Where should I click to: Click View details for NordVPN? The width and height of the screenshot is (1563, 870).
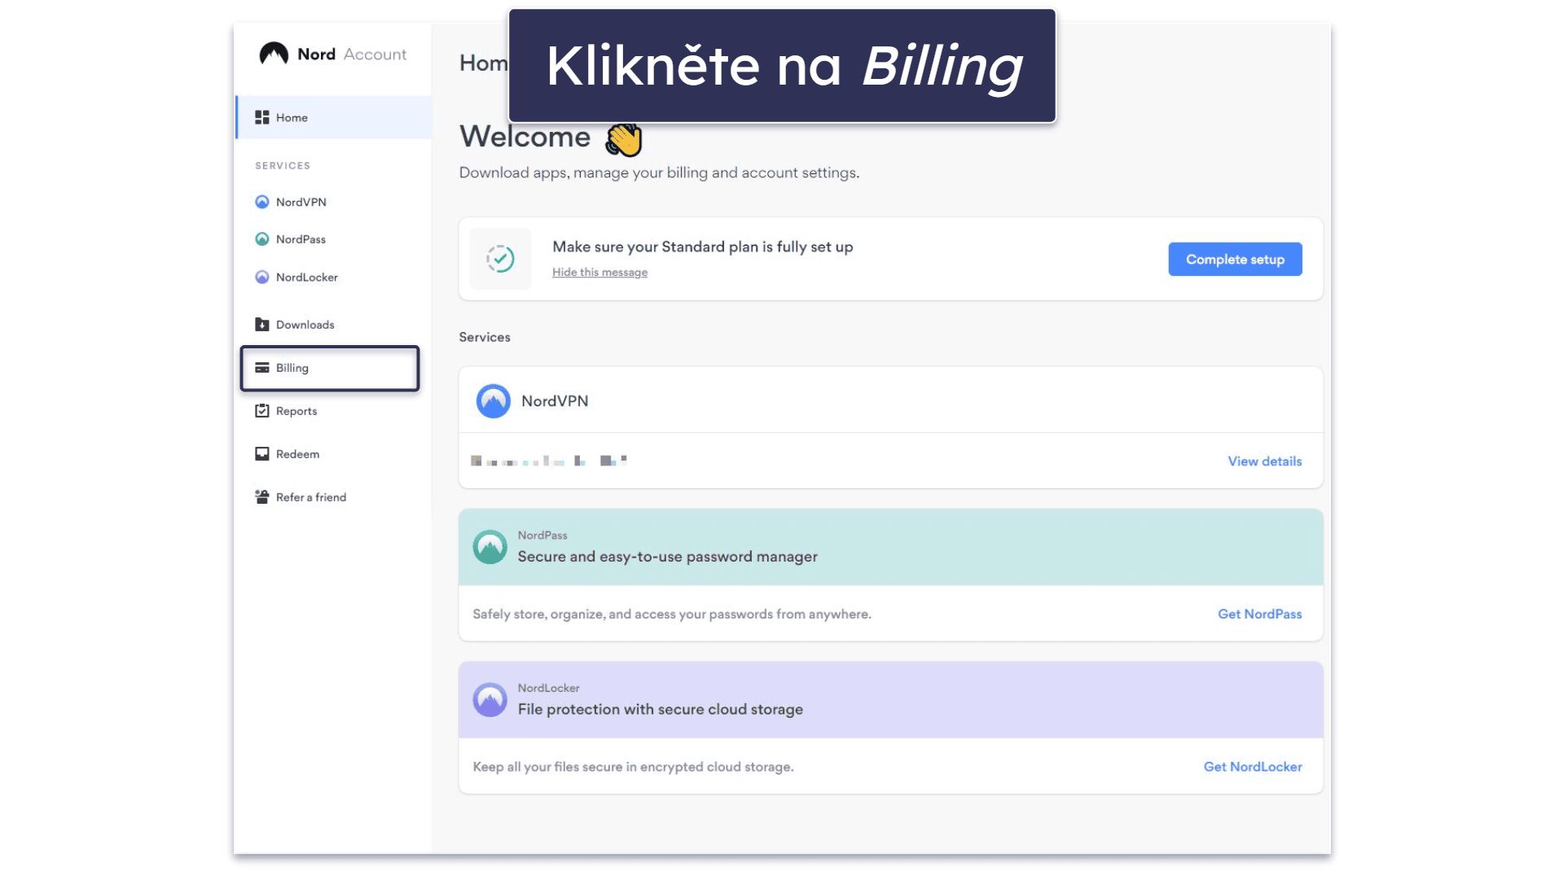1264,461
